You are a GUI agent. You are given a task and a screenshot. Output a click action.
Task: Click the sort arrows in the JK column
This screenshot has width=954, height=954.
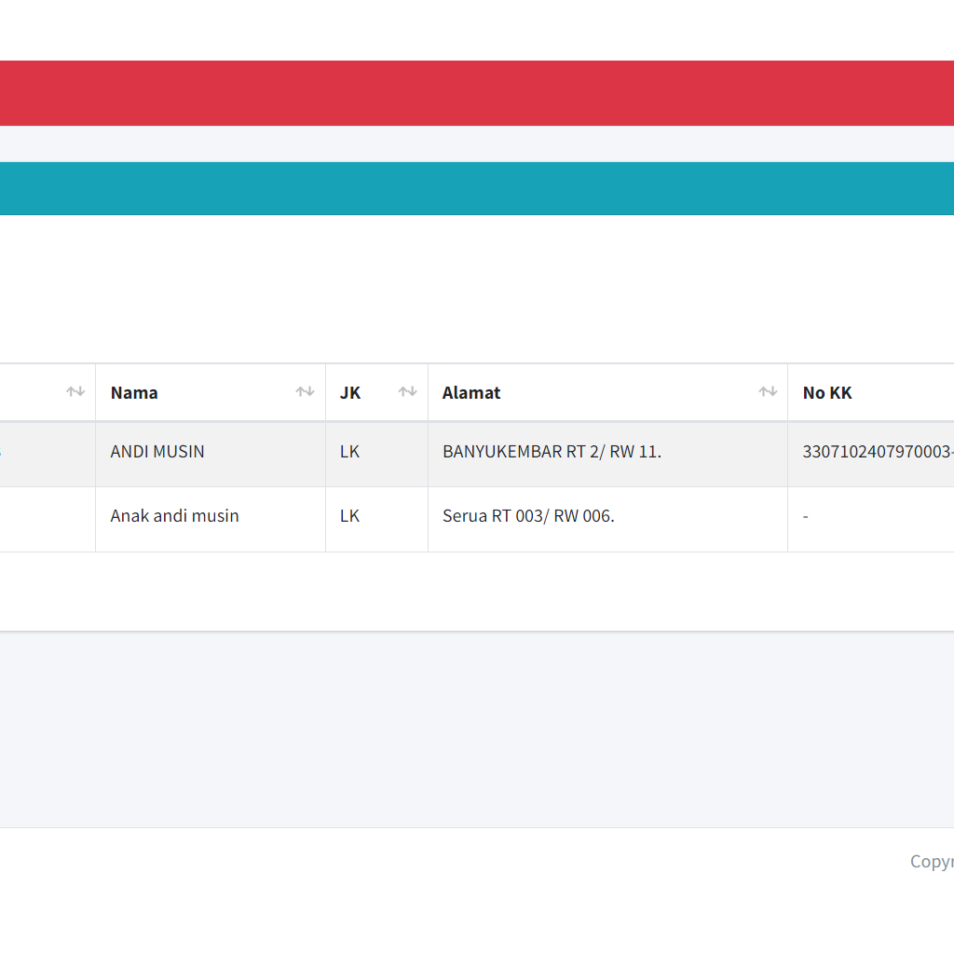tap(407, 392)
